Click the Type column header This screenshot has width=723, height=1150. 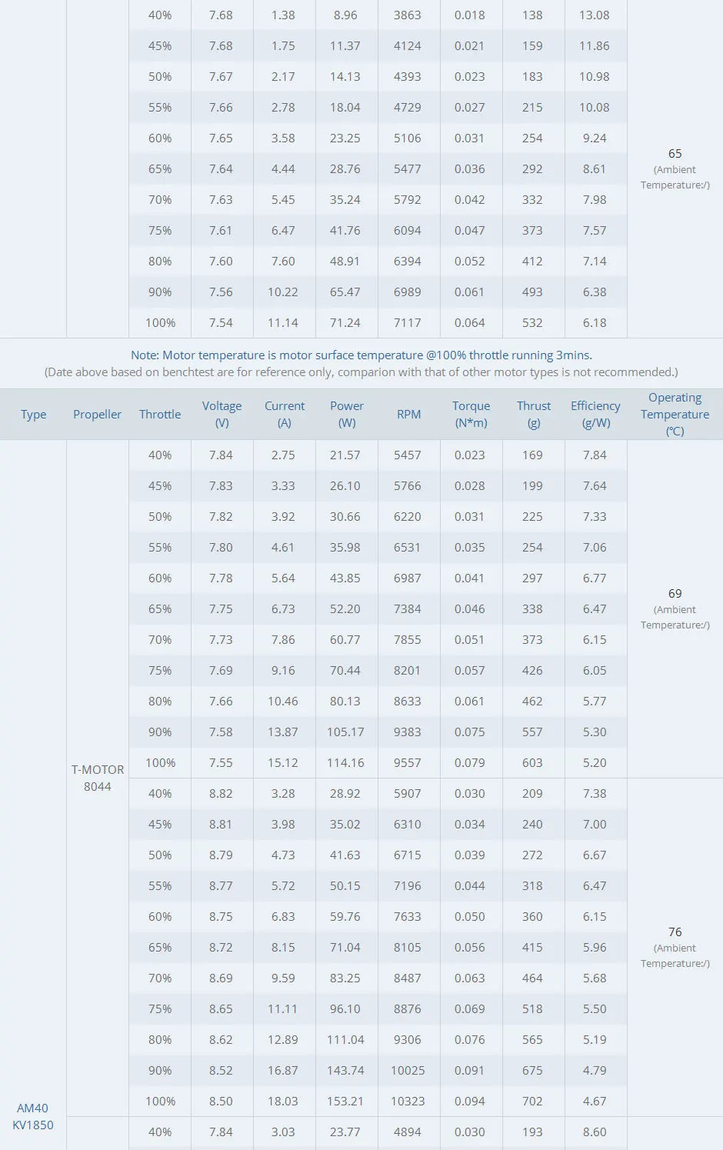pyautogui.click(x=33, y=415)
